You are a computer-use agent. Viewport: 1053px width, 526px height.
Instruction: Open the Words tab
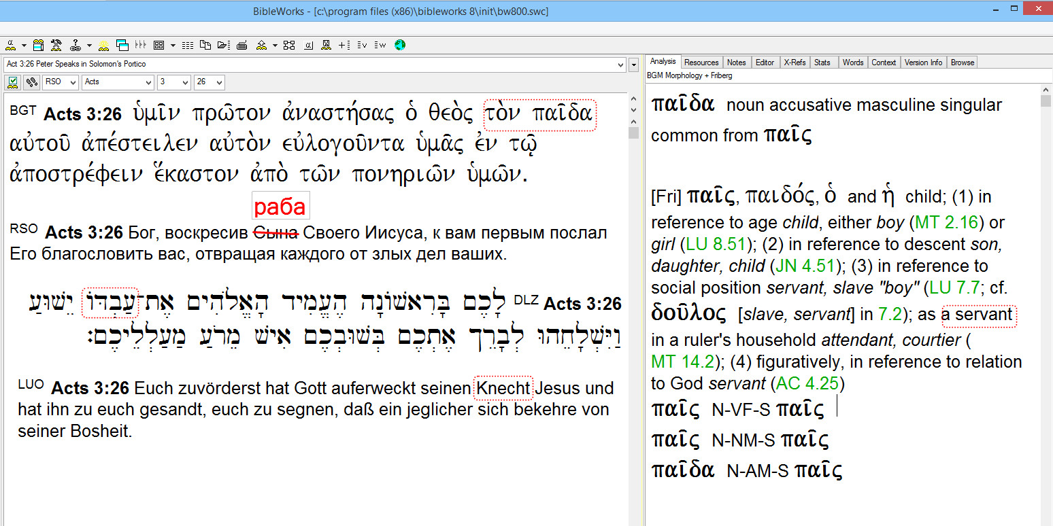coord(853,63)
